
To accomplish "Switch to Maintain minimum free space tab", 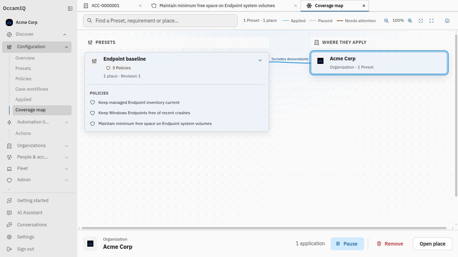I will tap(217, 6).
